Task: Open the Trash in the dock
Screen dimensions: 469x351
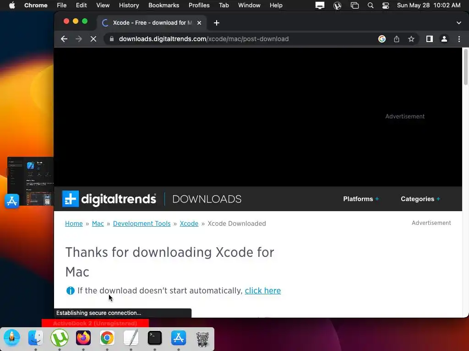Action: coord(202,338)
